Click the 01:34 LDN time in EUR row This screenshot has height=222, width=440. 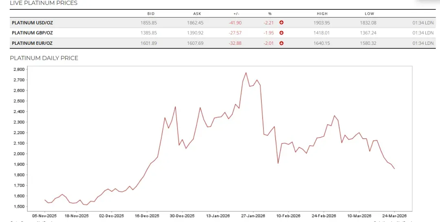(x=423, y=43)
